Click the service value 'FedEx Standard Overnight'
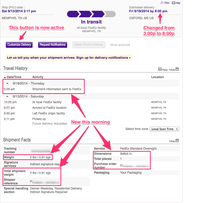This screenshot has height=203, width=219. pos(138,149)
